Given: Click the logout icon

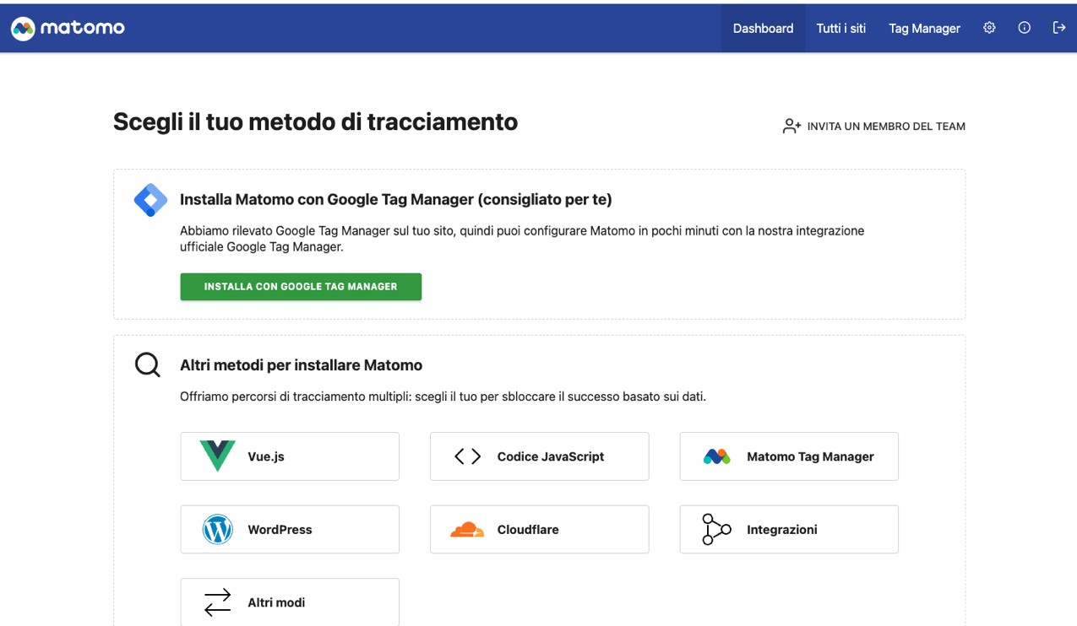Looking at the screenshot, I should (x=1059, y=27).
